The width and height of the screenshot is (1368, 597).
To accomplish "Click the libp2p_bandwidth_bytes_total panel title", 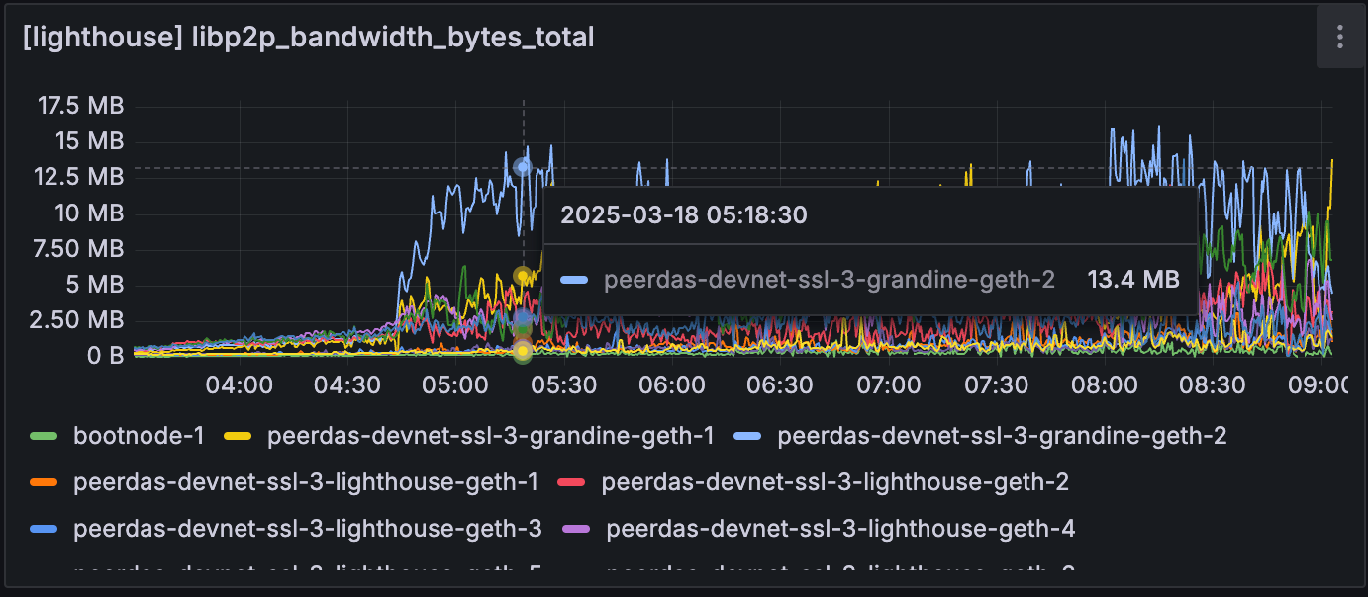I will pos(308,38).
